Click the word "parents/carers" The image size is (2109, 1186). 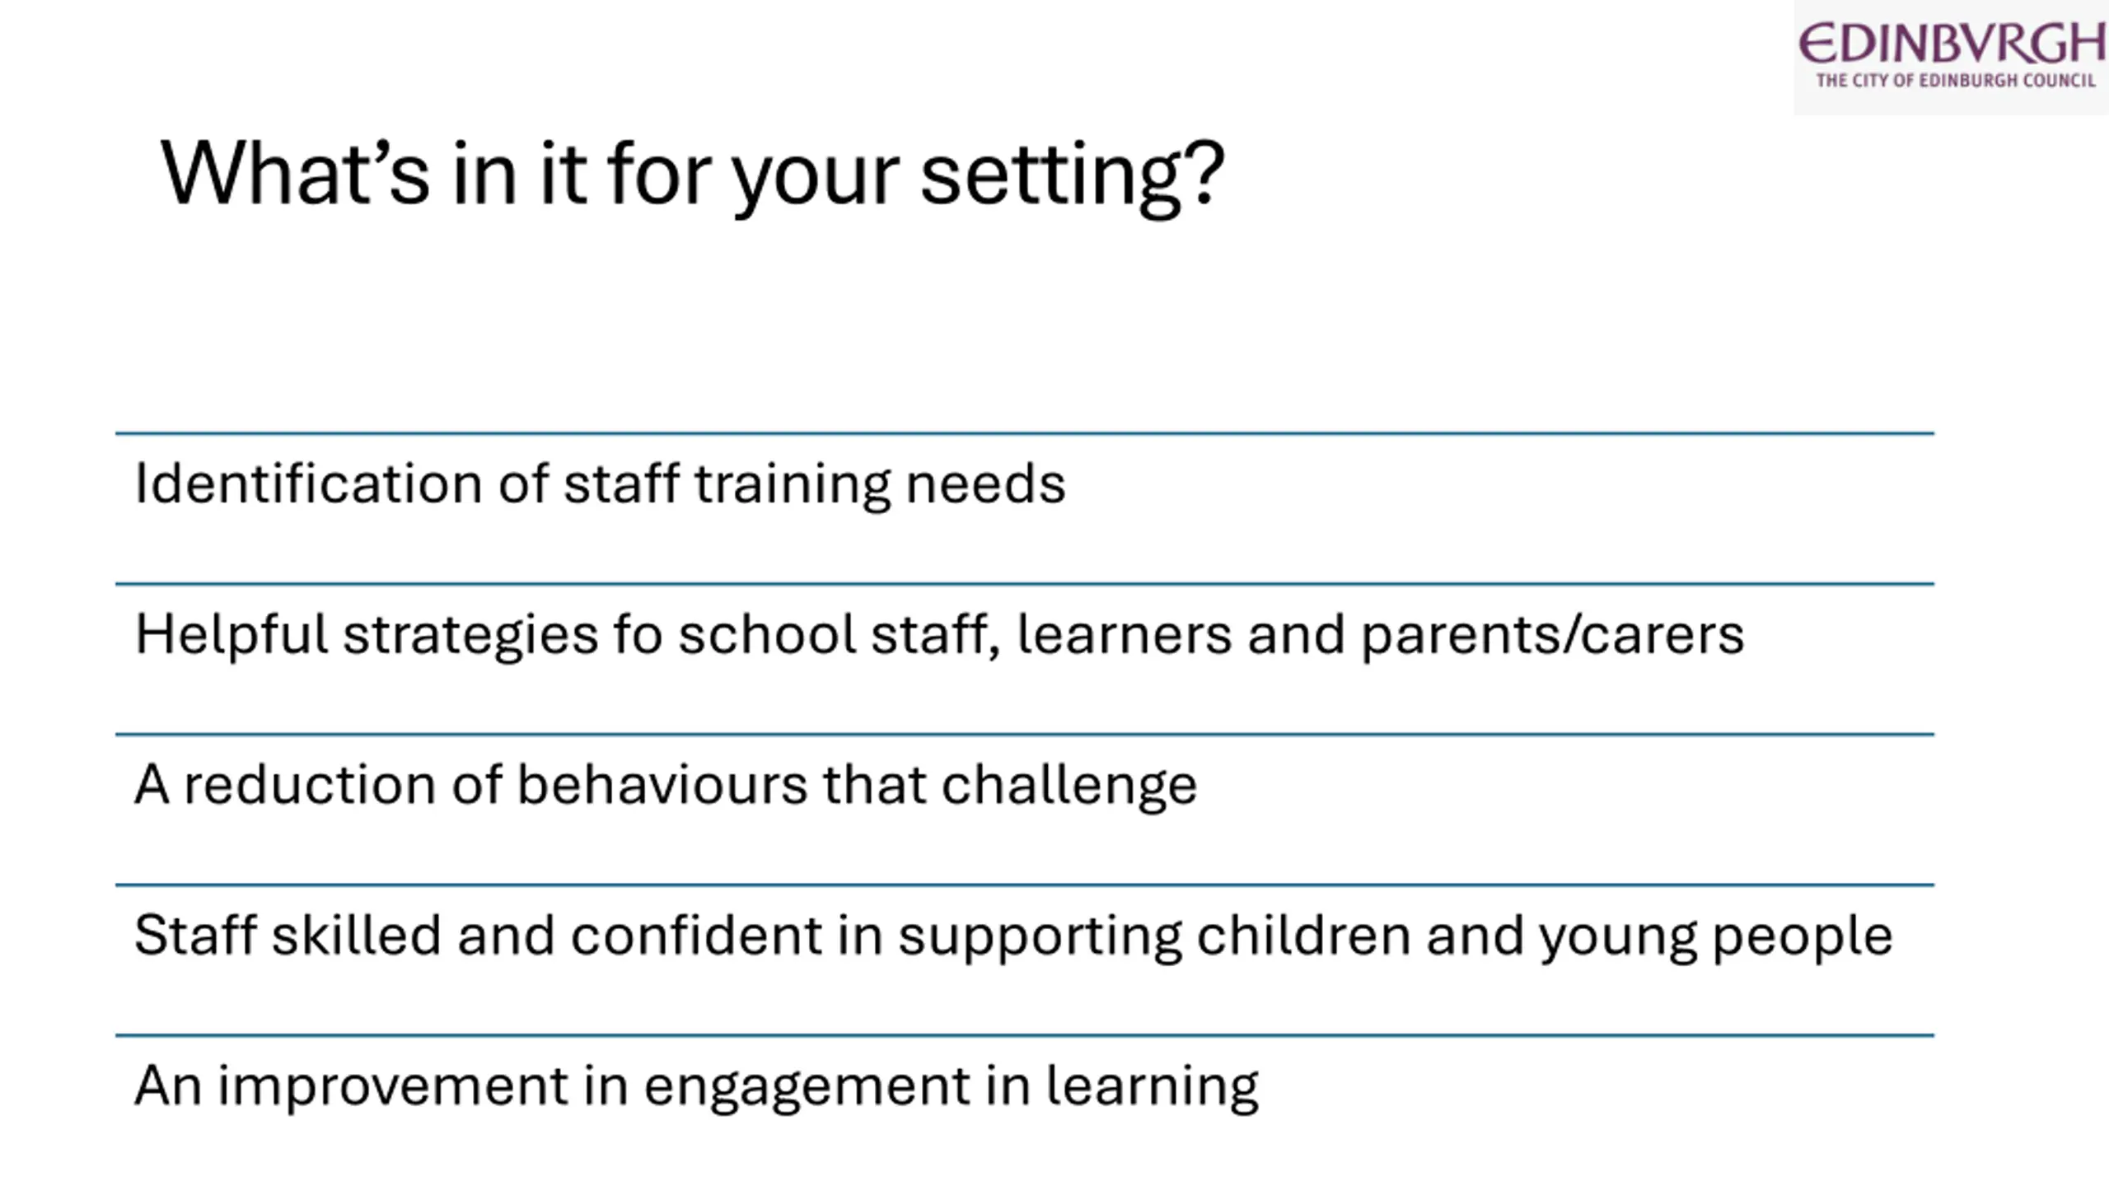(1552, 636)
